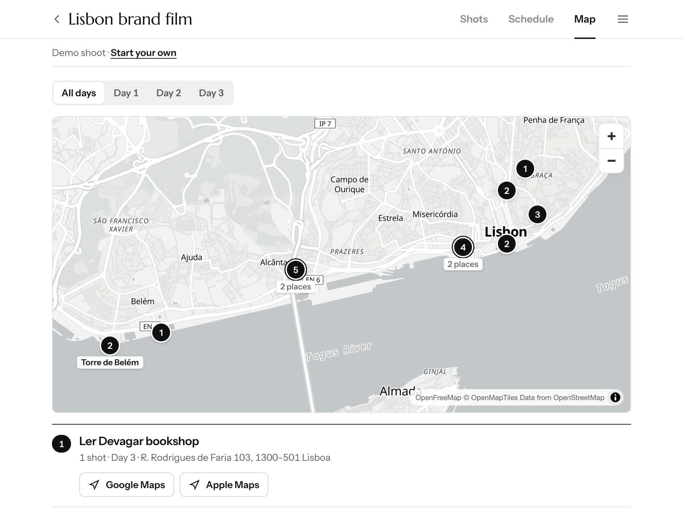Select marker 2 below the Lisbon label
The width and height of the screenshot is (683, 512).
[x=507, y=244]
